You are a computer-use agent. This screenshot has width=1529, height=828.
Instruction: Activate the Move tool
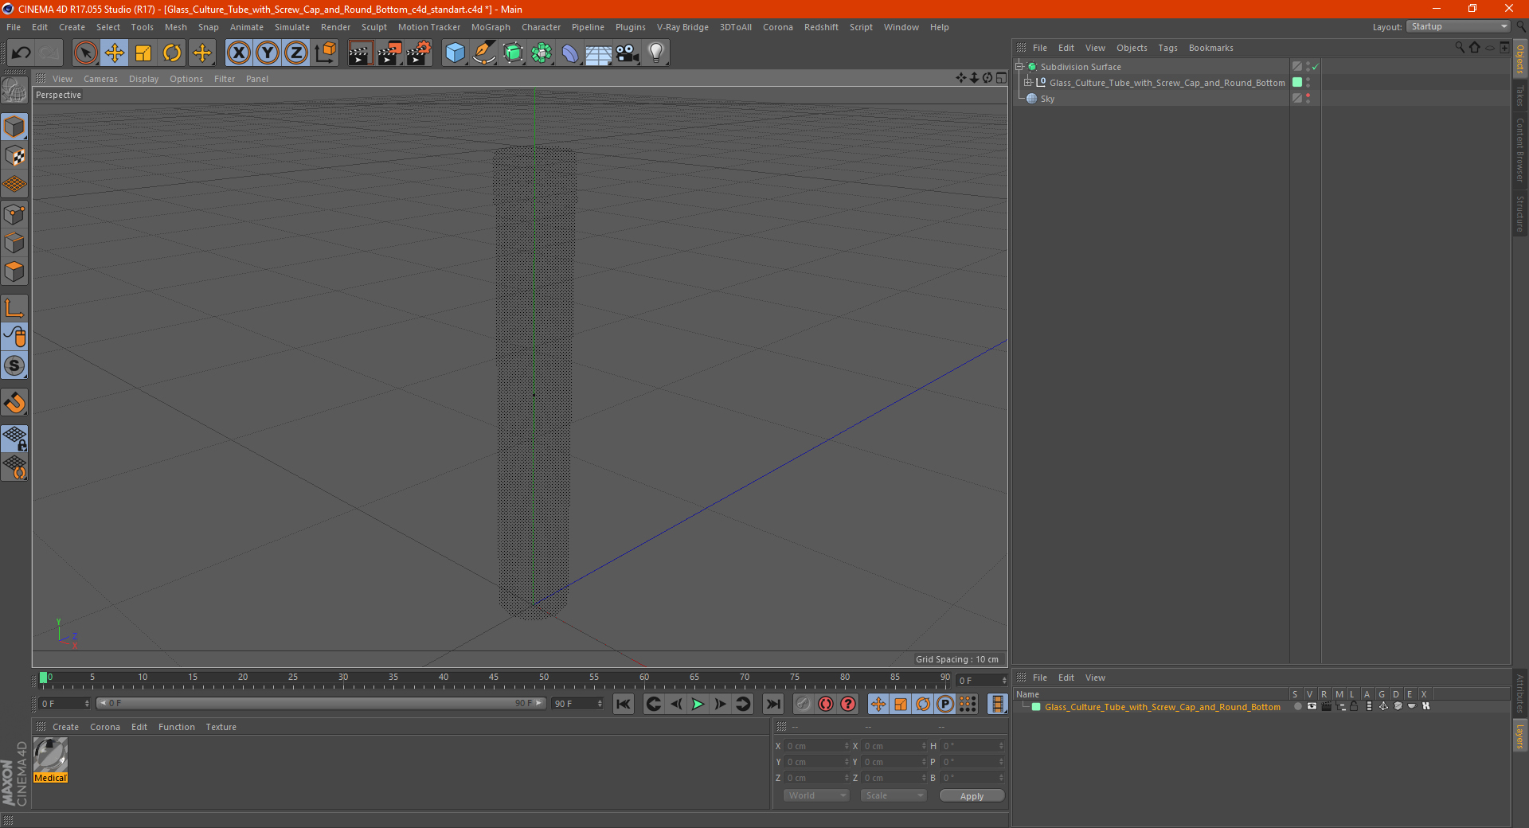click(x=115, y=53)
